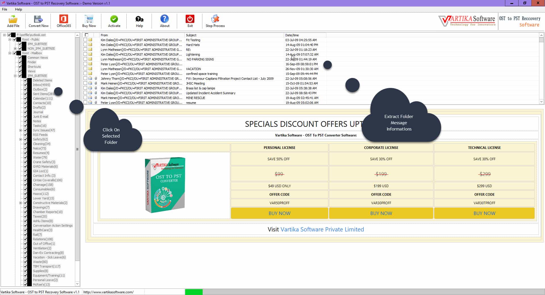The width and height of the screenshot is (545, 295).
Task: Select the Contacts(10) folder
Action: point(42,103)
